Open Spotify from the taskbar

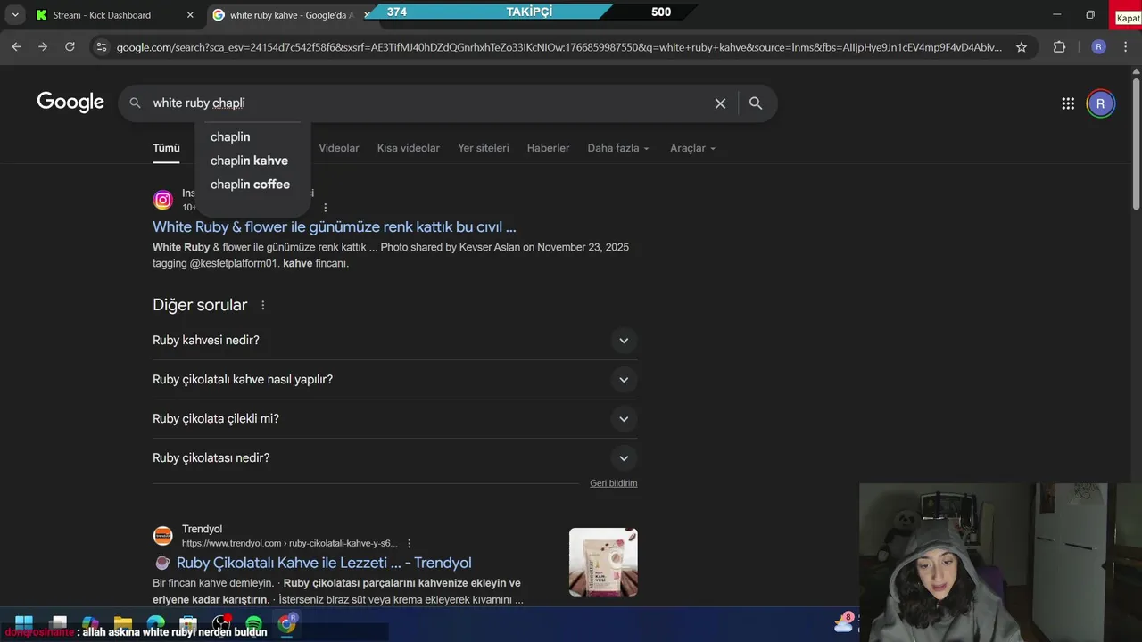point(253,623)
